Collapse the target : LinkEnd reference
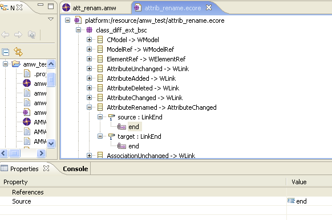The image size is (332, 220). 100,136
